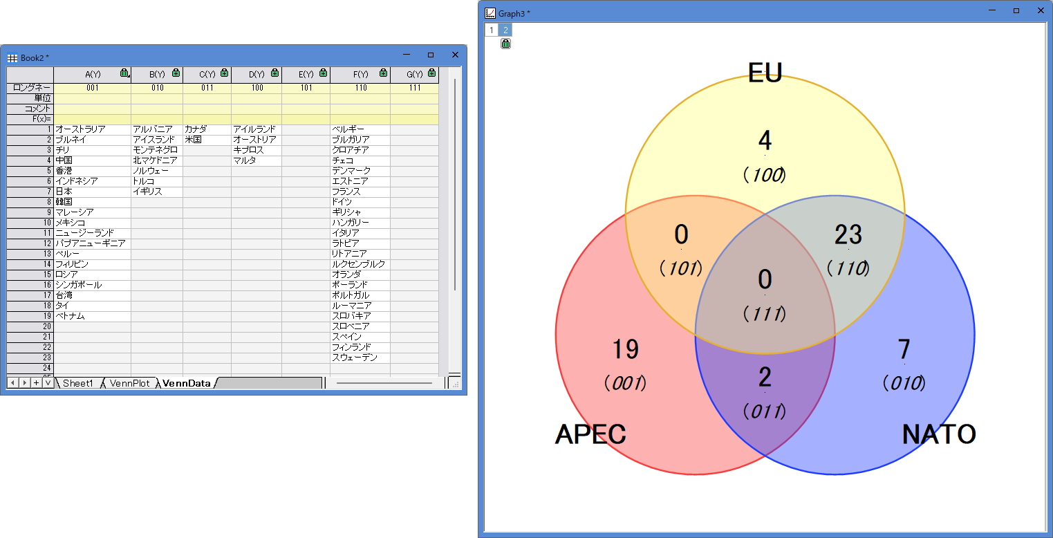Click the NATO label in the Venn diagram
Screen dimensions: 1053x538
[x=939, y=434]
